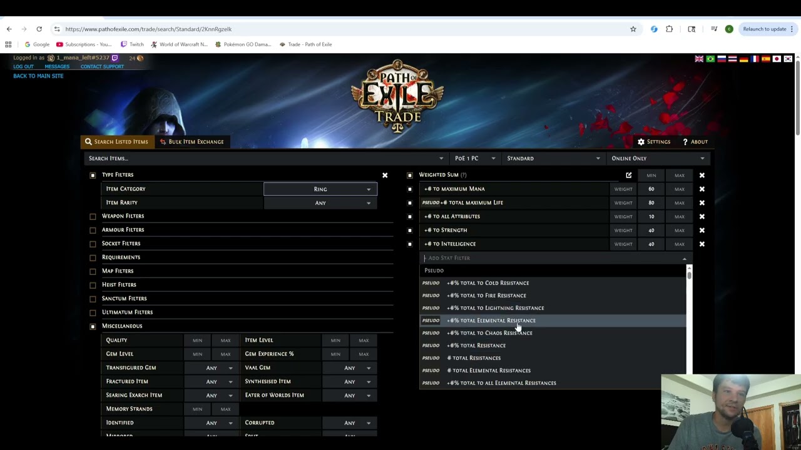Open the browser apps grid icon
Viewport: 801px width, 450px height.
click(8, 44)
